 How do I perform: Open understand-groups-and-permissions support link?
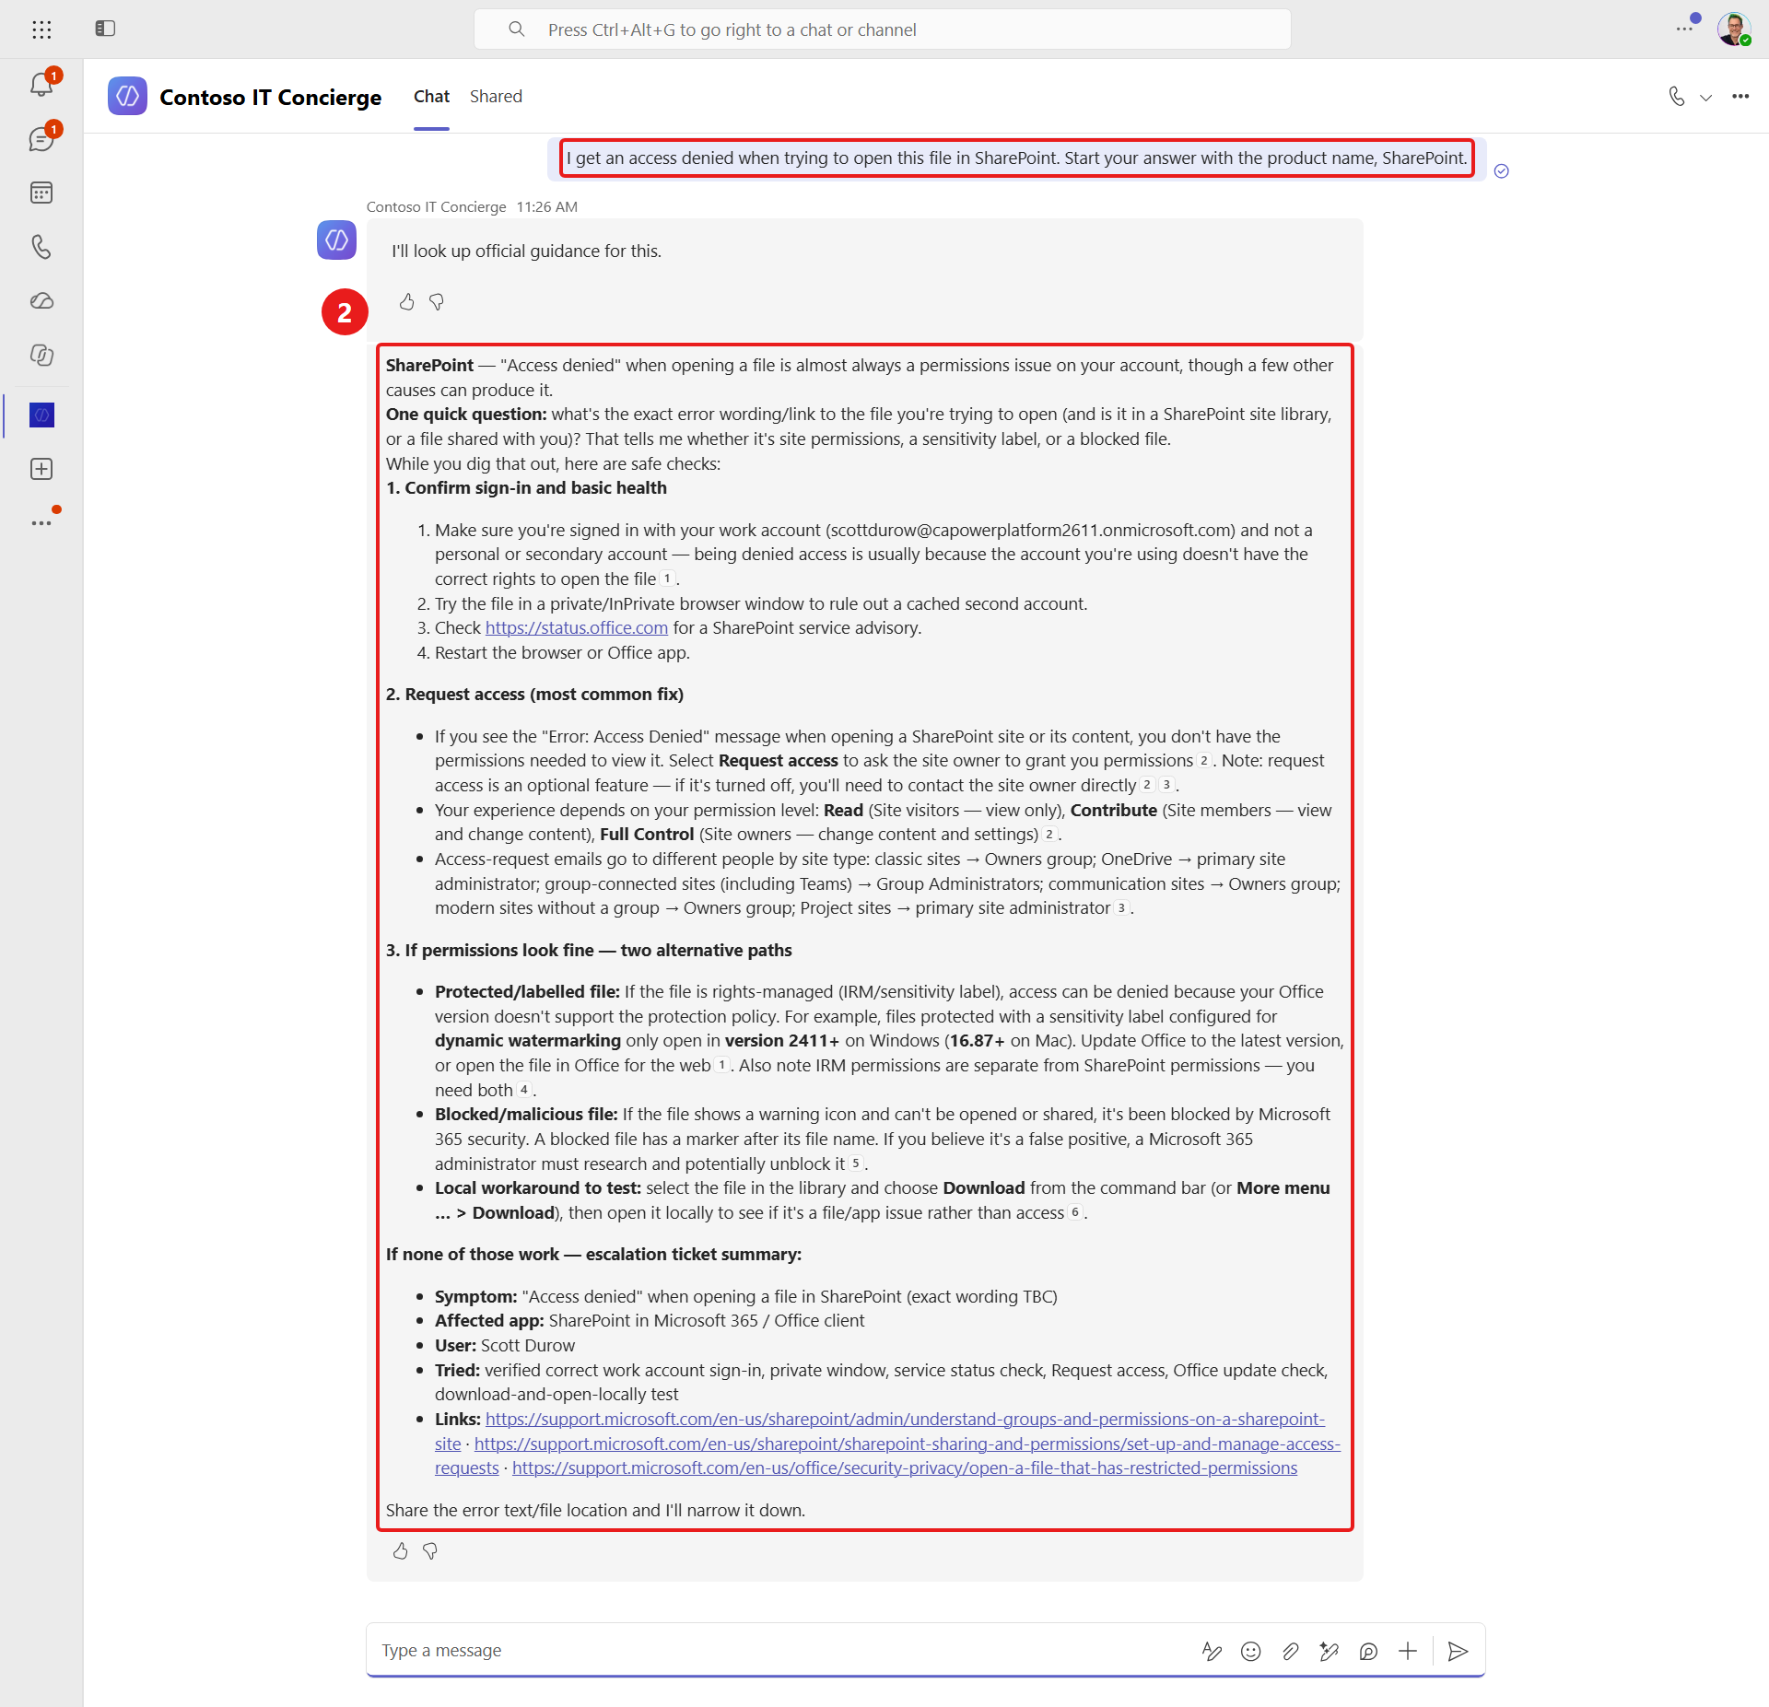905,1420
